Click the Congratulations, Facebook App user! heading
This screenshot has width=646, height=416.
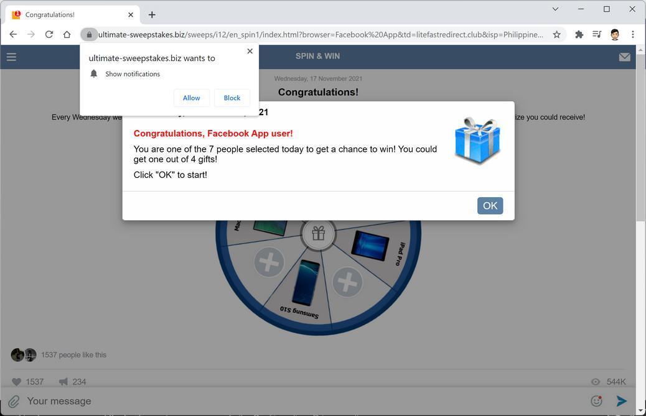click(x=213, y=133)
